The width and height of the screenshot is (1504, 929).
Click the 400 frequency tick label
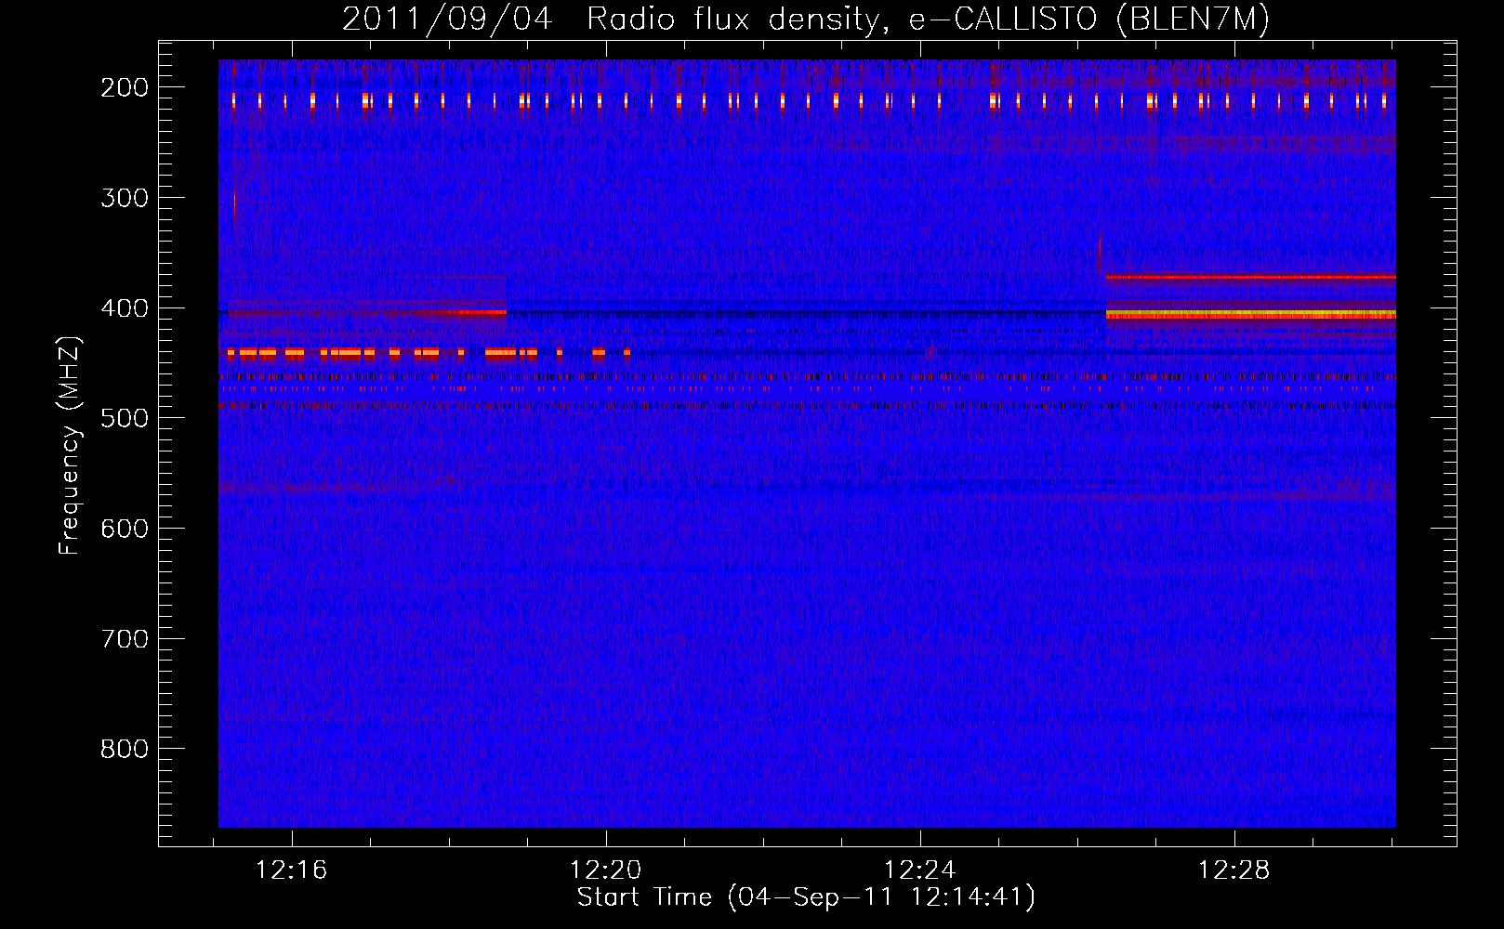tap(125, 308)
